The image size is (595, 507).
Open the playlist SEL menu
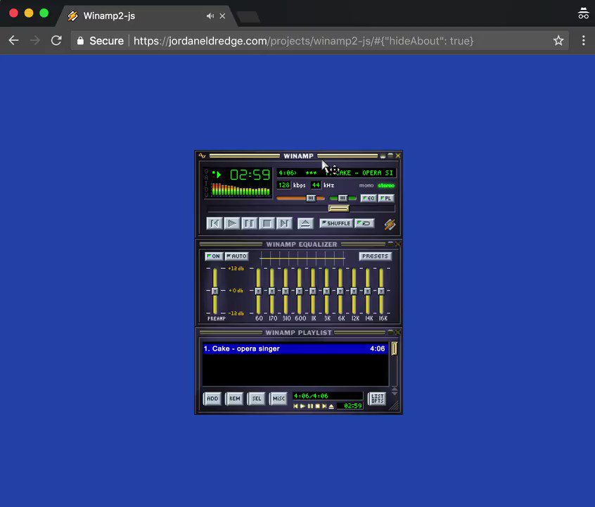[x=257, y=399]
